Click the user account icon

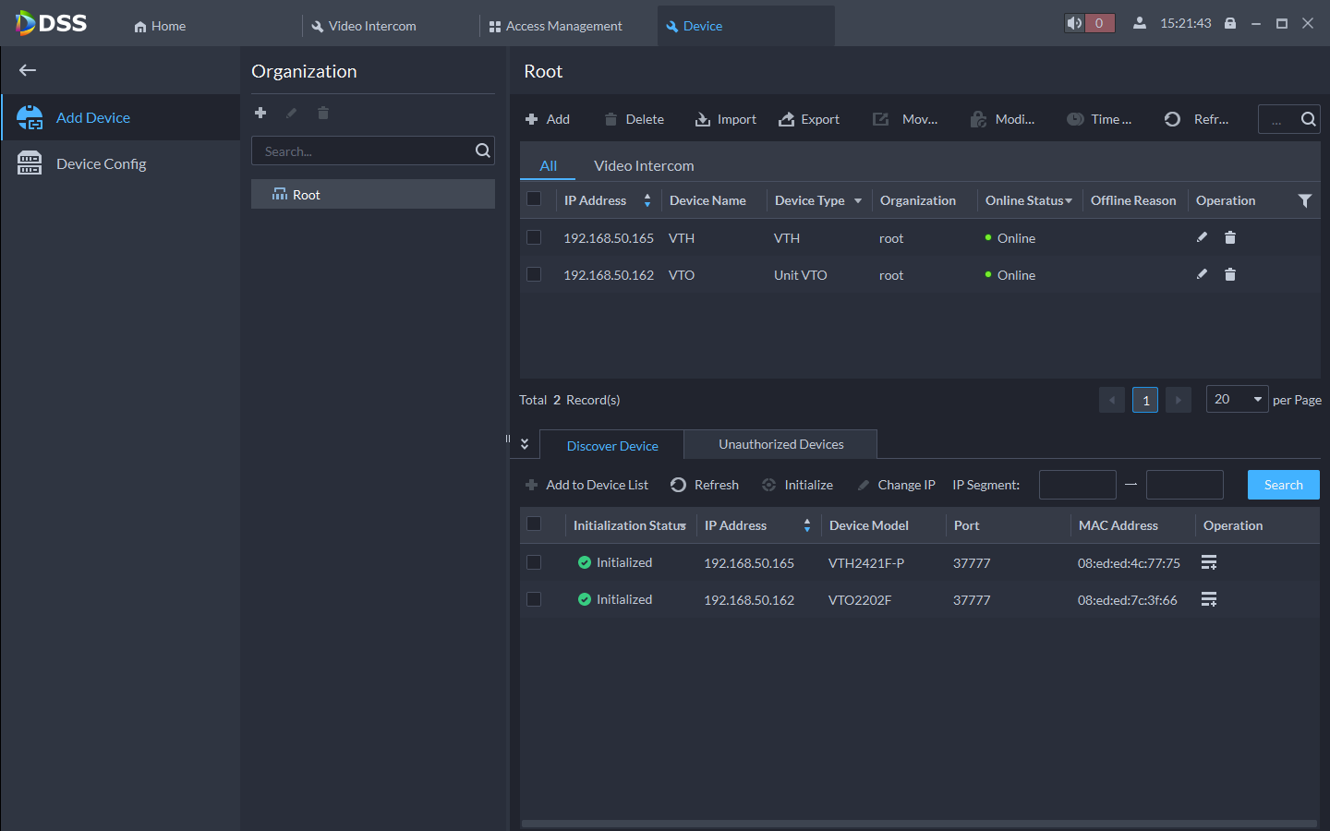point(1140,23)
